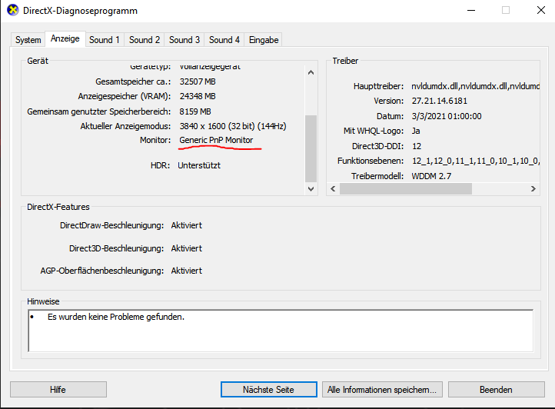Click the '24348 MB' VRAM value
This screenshot has width=555, height=409.
(198, 96)
